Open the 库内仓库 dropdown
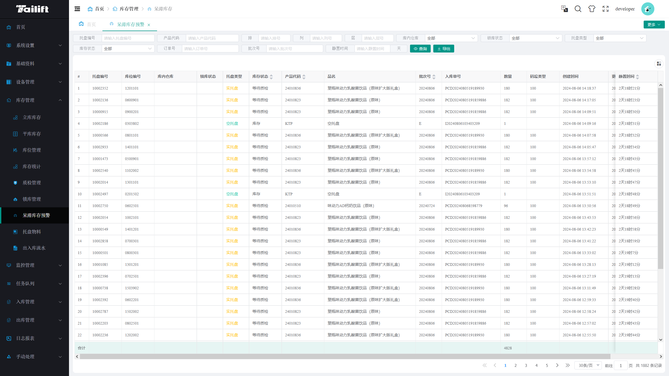The width and height of the screenshot is (669, 376). point(451,38)
